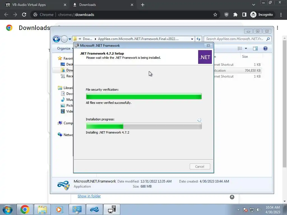This screenshot has width=287, height=215.
Task: Open a new Chrome tab
Action: point(143,5)
